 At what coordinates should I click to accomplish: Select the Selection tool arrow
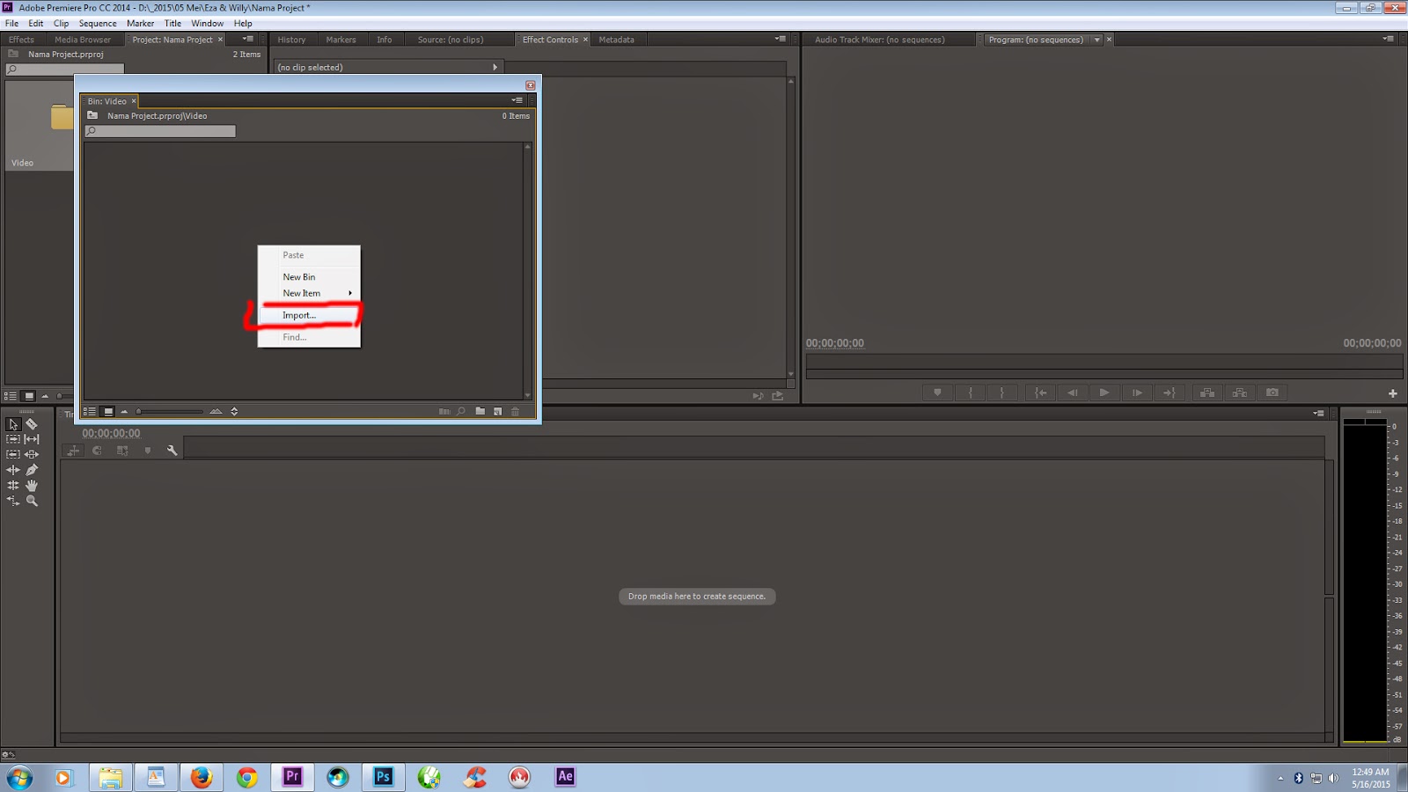pyautogui.click(x=13, y=424)
